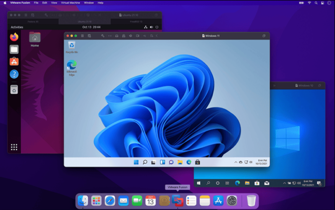
Task: Expand the toolbar overflow chevrons in Windows 10 window
Action: pyautogui.click(x=274, y=85)
